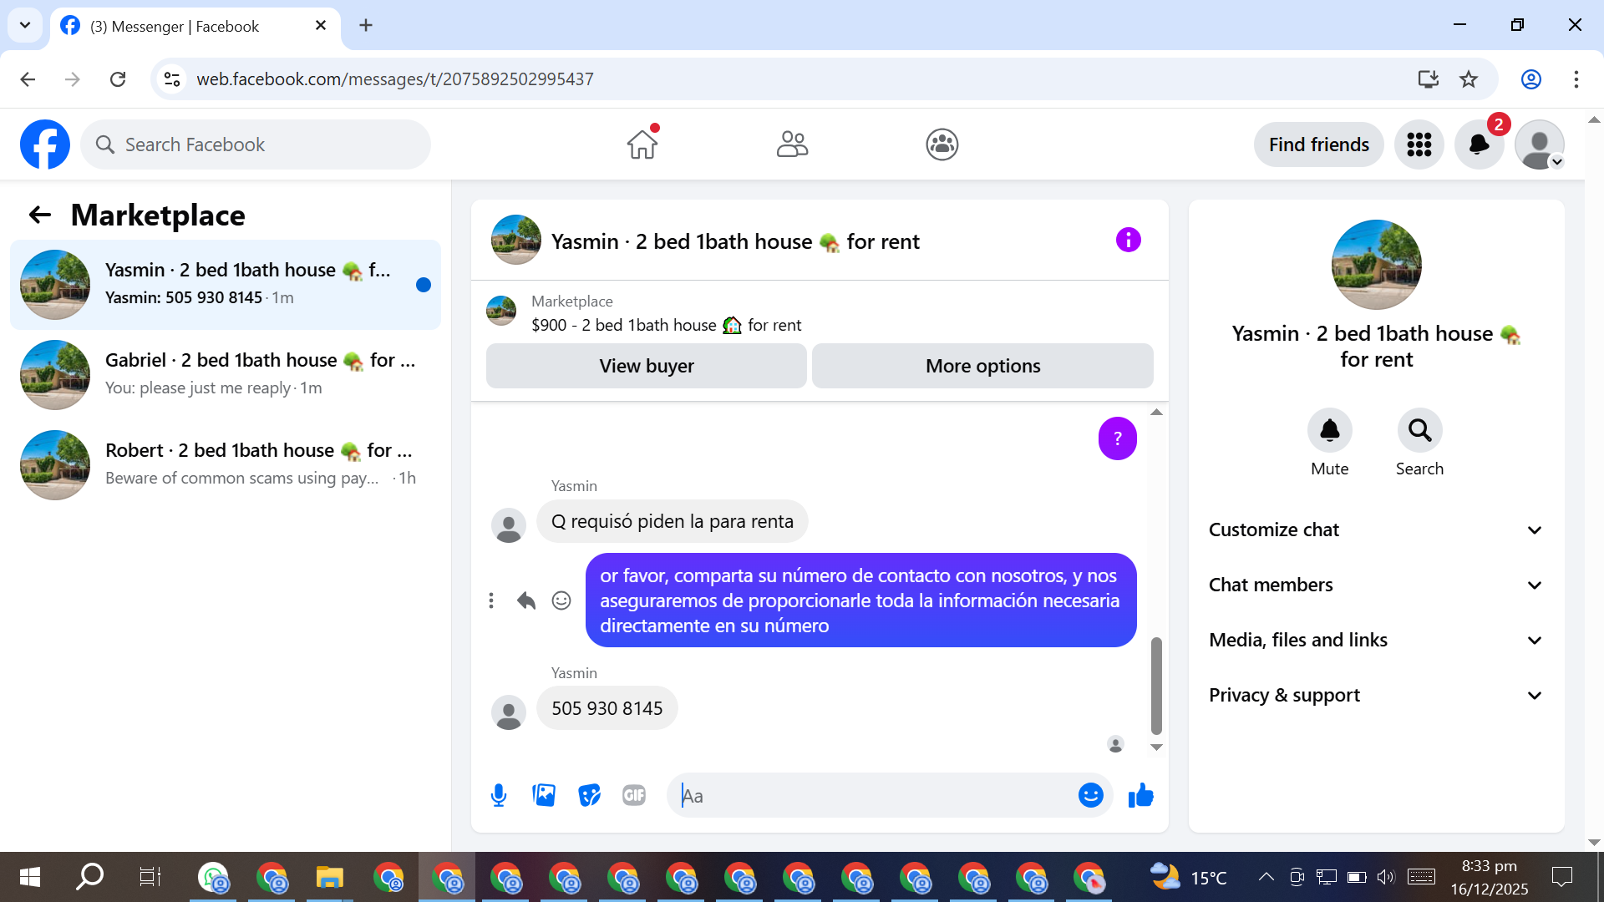Go back to the previous browser page

point(28,79)
